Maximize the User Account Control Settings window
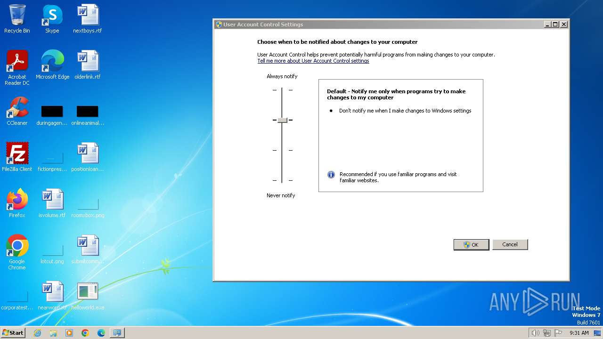603x339 pixels. point(555,24)
